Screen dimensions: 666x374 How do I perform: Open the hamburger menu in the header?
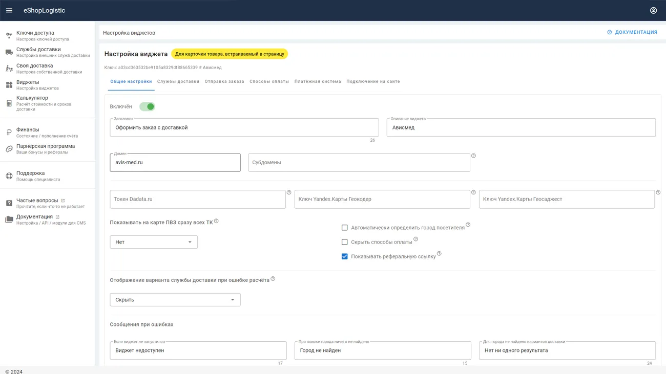(9, 10)
